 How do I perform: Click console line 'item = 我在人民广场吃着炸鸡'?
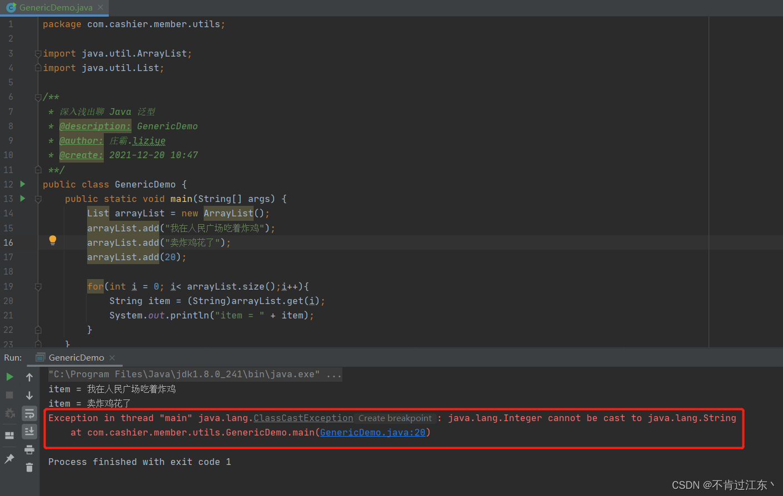[x=112, y=389]
